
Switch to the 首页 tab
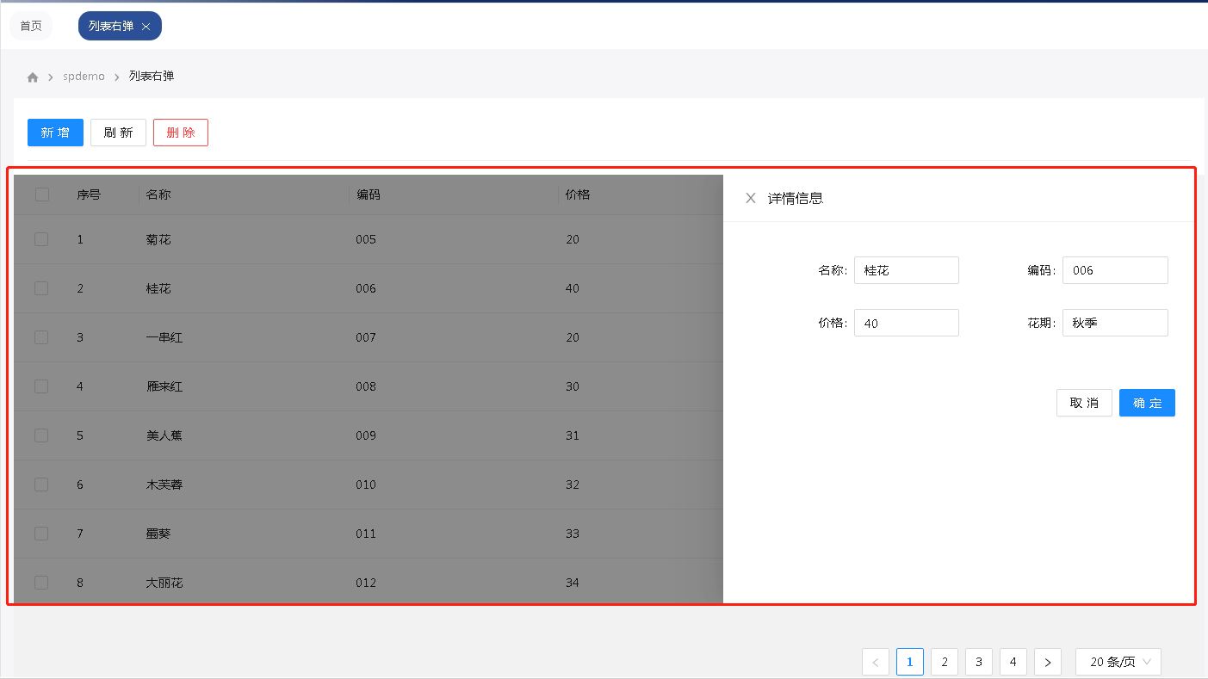(31, 26)
